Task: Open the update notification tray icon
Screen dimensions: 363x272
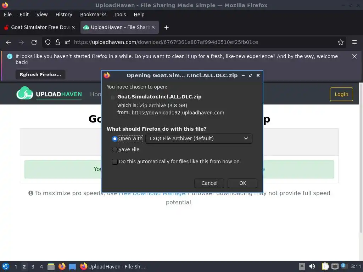Action: click(344, 266)
